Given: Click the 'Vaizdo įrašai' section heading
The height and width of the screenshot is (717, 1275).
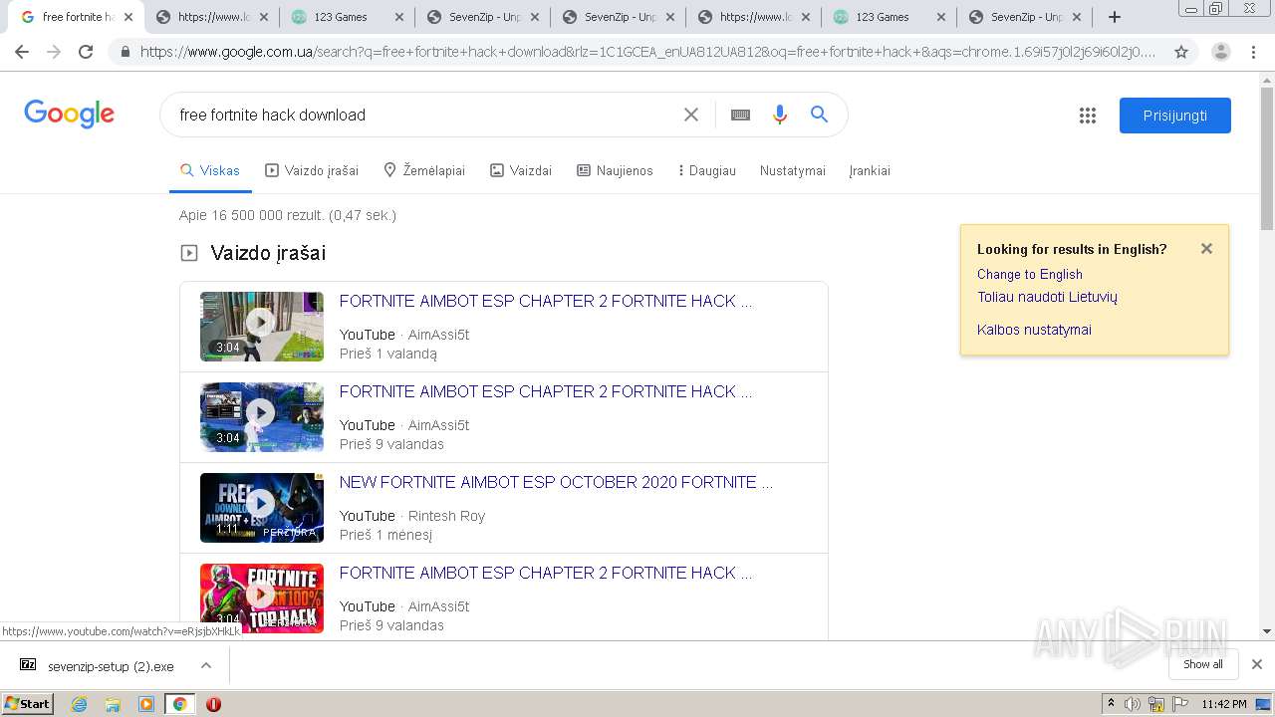Looking at the screenshot, I should click(x=268, y=253).
